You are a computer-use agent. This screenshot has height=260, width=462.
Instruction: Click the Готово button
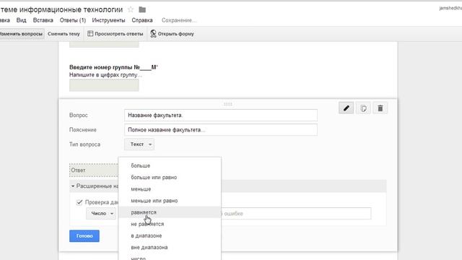coord(84,236)
